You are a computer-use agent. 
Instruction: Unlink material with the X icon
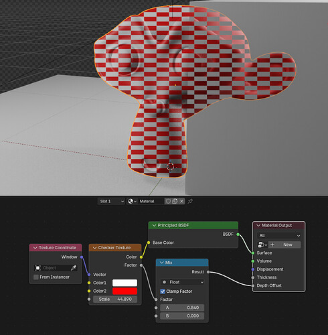[181, 201]
